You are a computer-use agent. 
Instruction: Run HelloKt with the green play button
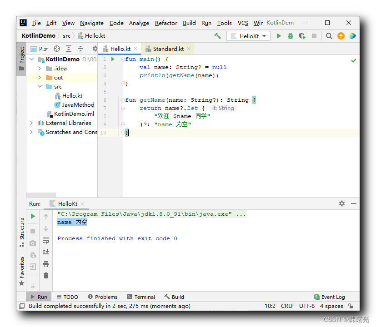point(279,36)
